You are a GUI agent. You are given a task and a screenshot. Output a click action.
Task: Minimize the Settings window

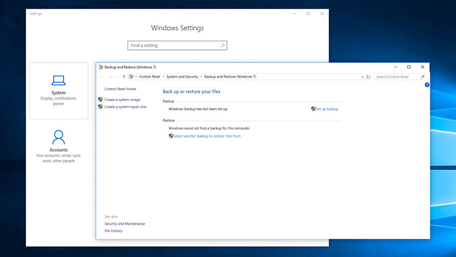pyautogui.click(x=295, y=14)
